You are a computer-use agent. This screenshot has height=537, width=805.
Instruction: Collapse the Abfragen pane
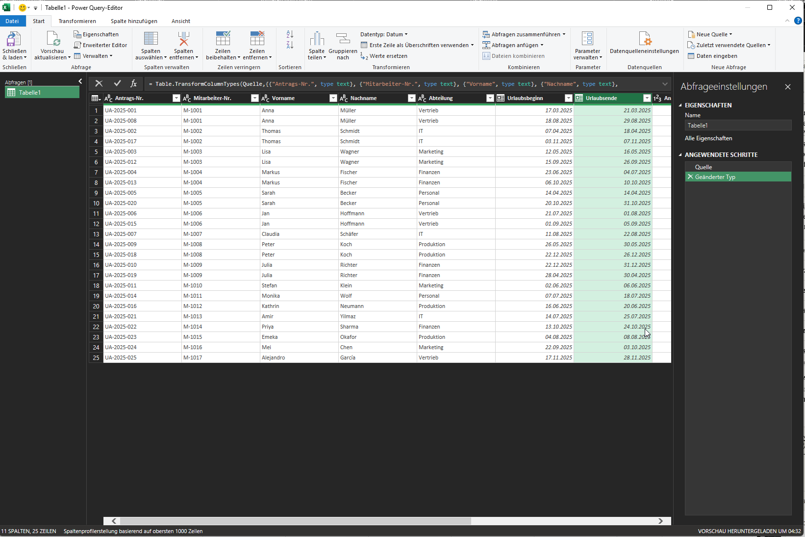80,81
